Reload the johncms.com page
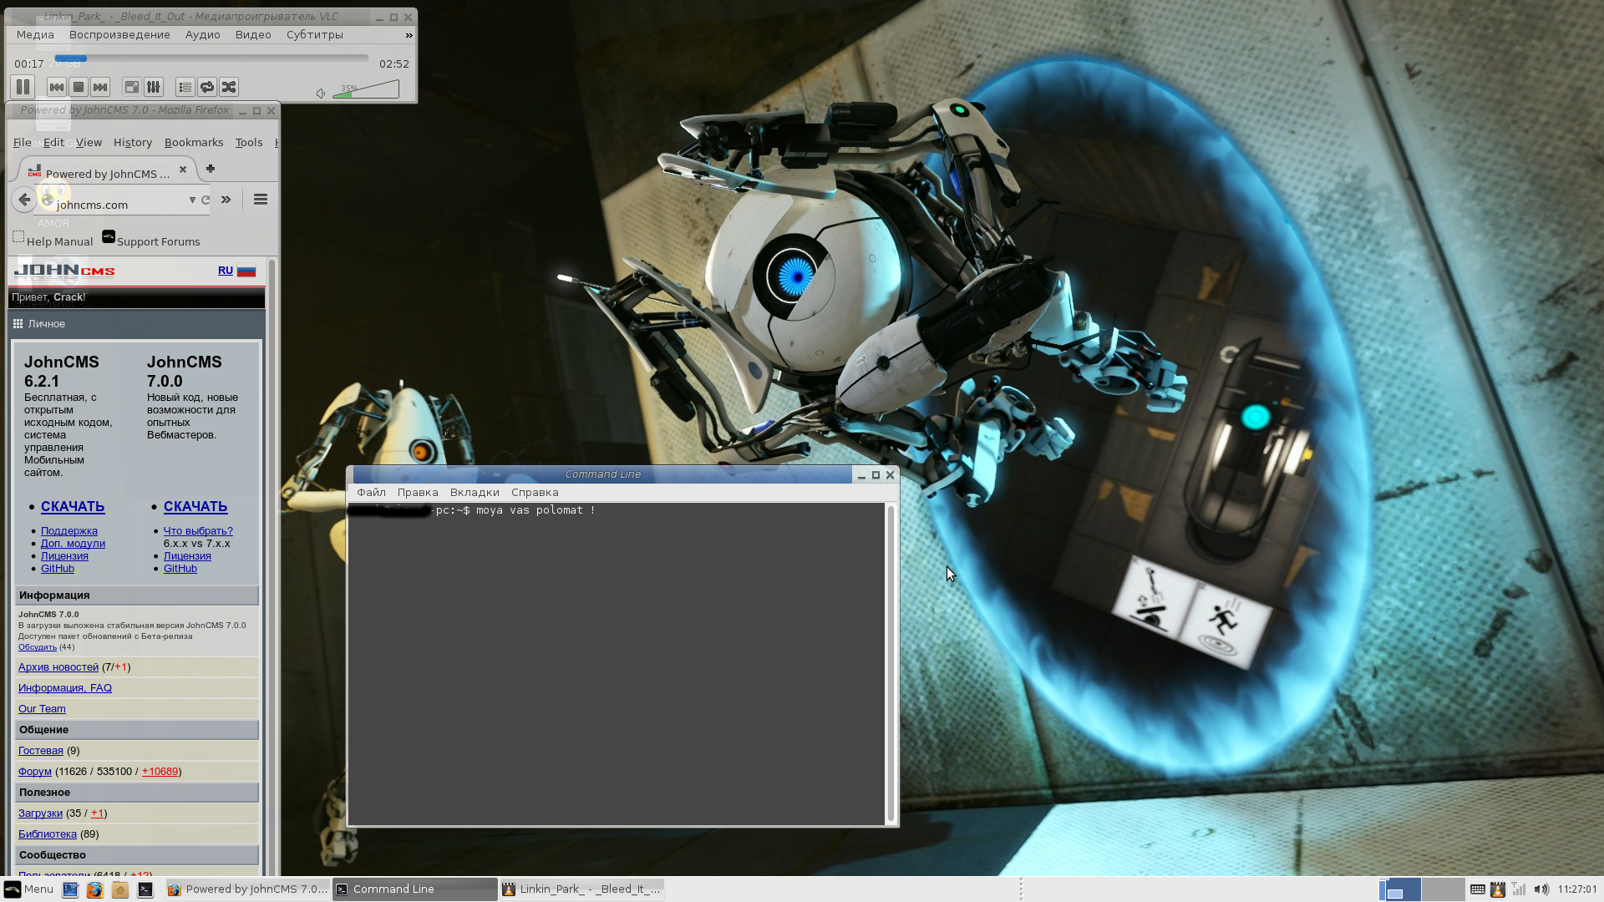 206,200
